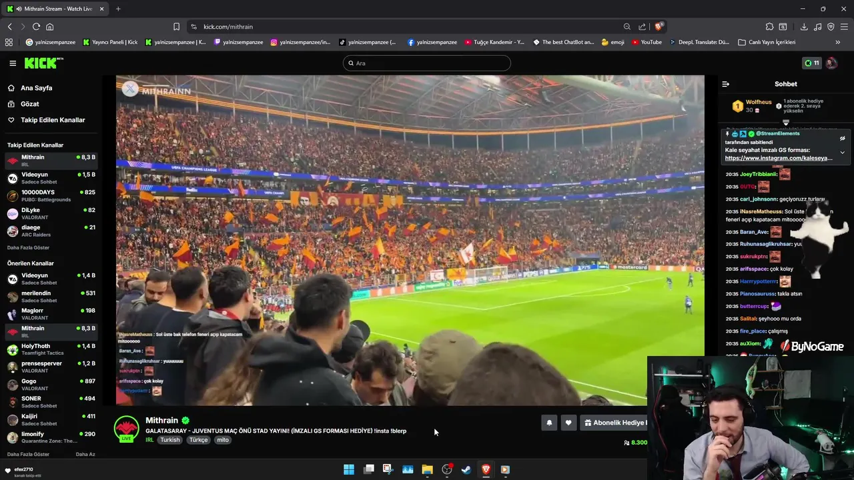This screenshot has height=480, width=854.
Task: Show fewer channels with Daha Az
Action: click(x=85, y=455)
